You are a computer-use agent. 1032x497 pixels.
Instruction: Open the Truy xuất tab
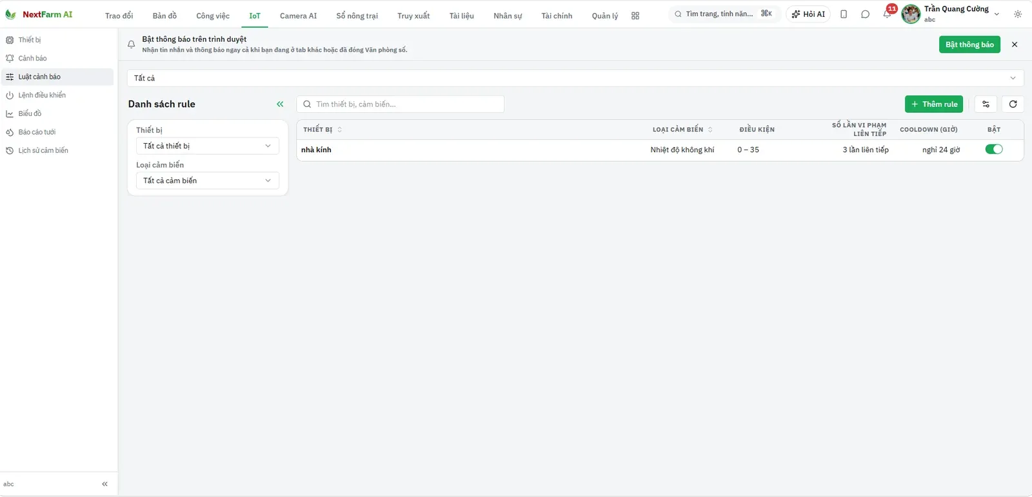click(413, 15)
